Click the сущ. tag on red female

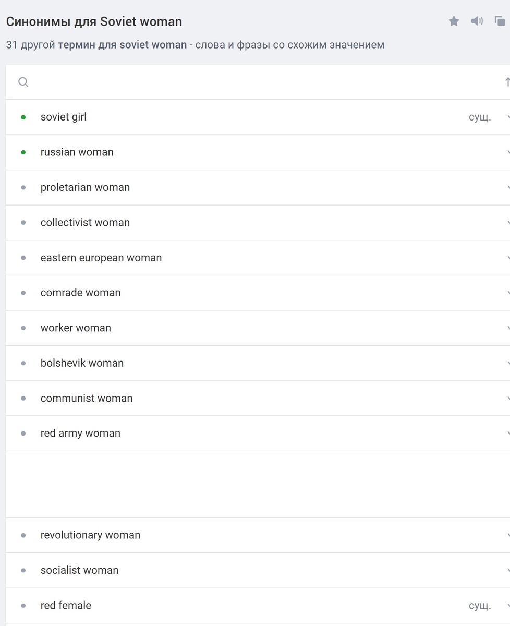(480, 606)
